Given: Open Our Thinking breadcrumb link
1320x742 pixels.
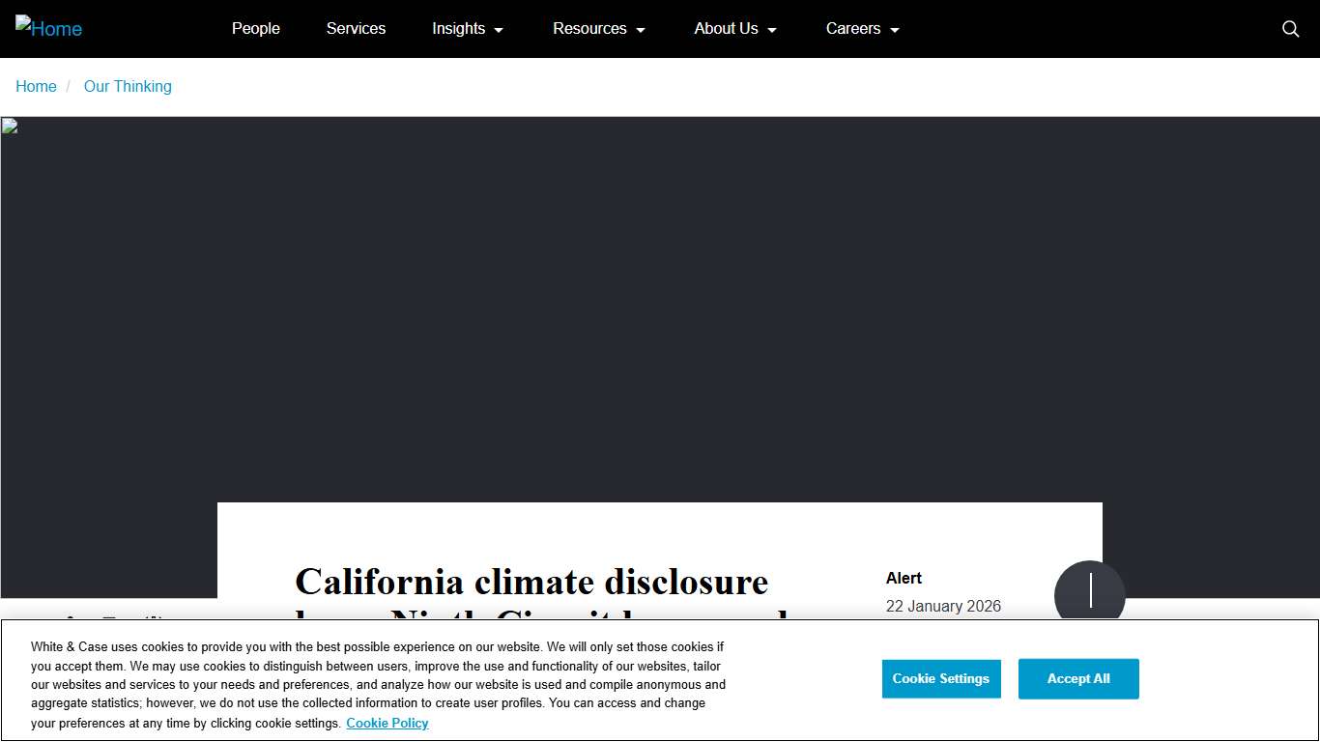Looking at the screenshot, I should tap(128, 86).
